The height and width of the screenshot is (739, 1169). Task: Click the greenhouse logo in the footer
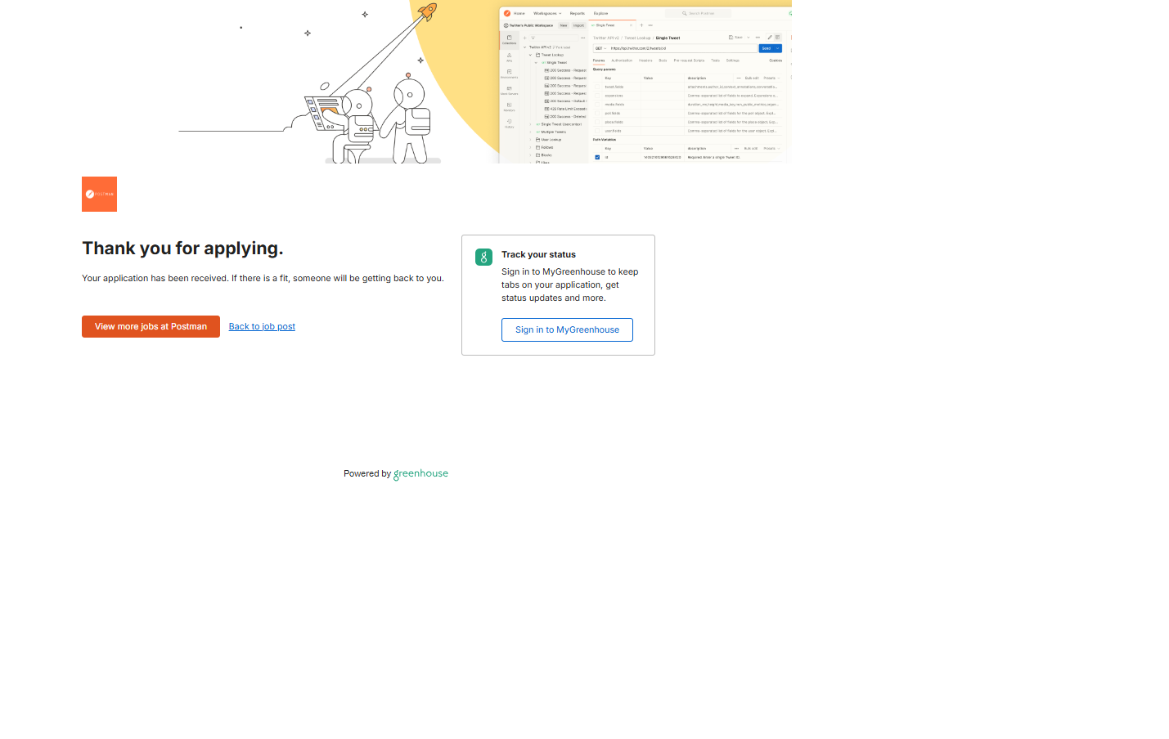pyautogui.click(x=420, y=473)
